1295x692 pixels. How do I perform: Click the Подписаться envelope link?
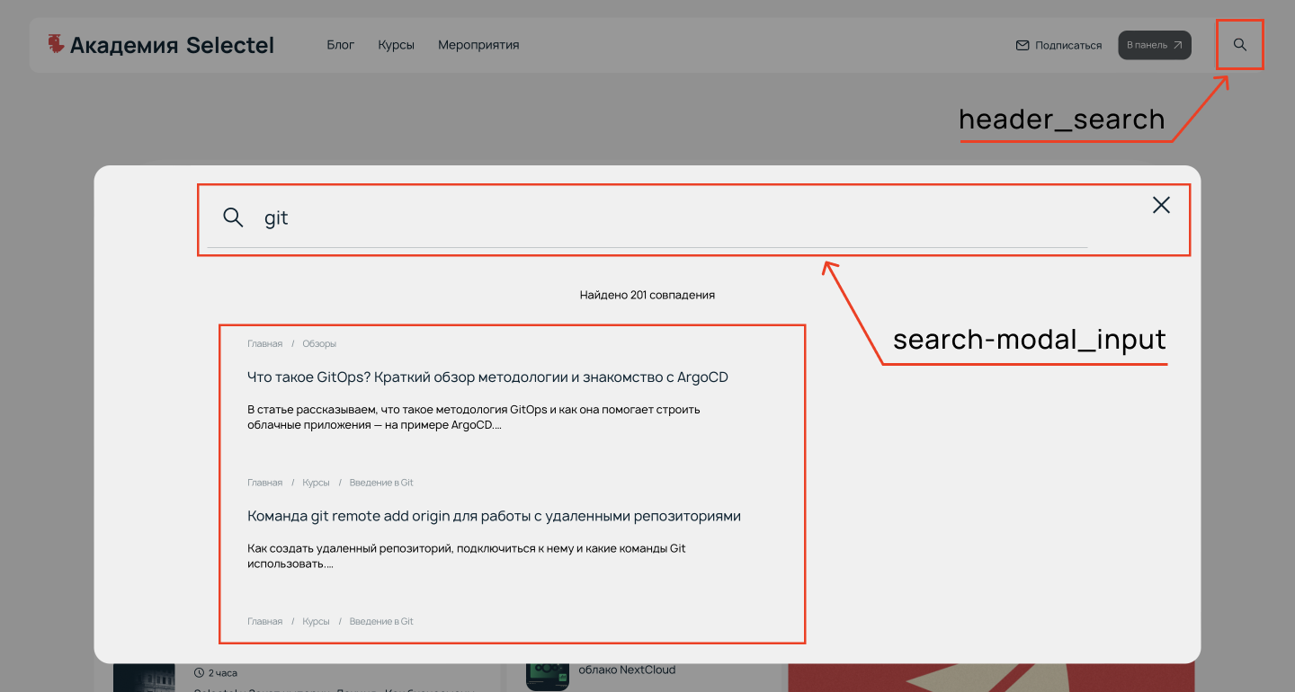pos(1058,45)
